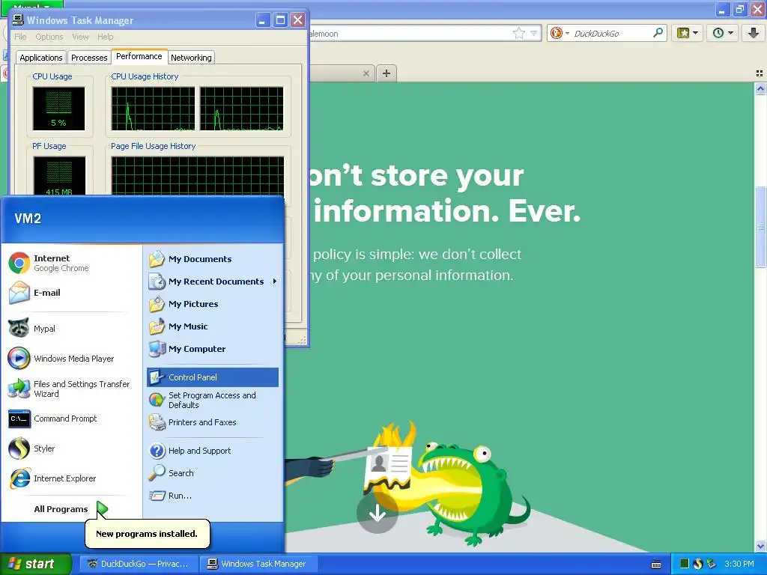
Task: Click the search magnifier in DuckDuckGo box
Action: (x=658, y=33)
